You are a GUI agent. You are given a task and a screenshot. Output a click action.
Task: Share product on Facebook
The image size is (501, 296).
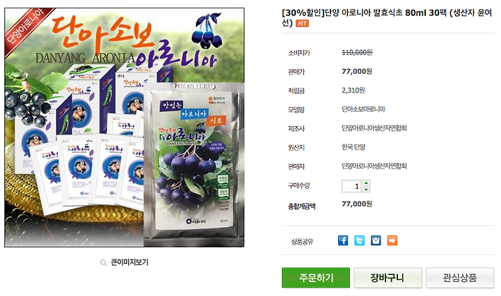click(x=343, y=240)
